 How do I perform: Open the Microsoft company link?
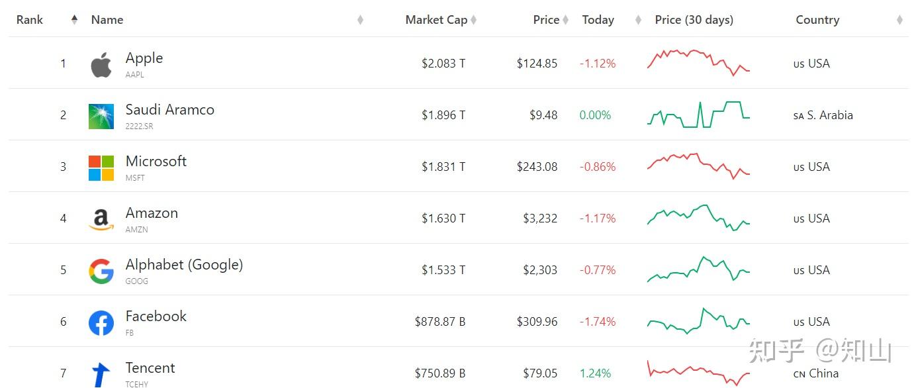coord(156,162)
